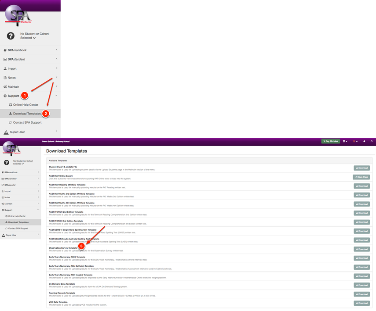Download the VCE Data Template
Image resolution: width=376 pixels, height=311 pixels.
click(x=361, y=303)
